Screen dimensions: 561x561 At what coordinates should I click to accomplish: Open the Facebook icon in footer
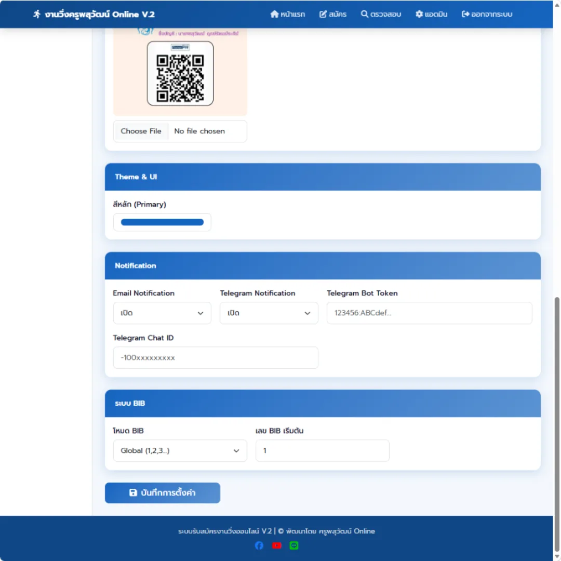click(x=259, y=545)
